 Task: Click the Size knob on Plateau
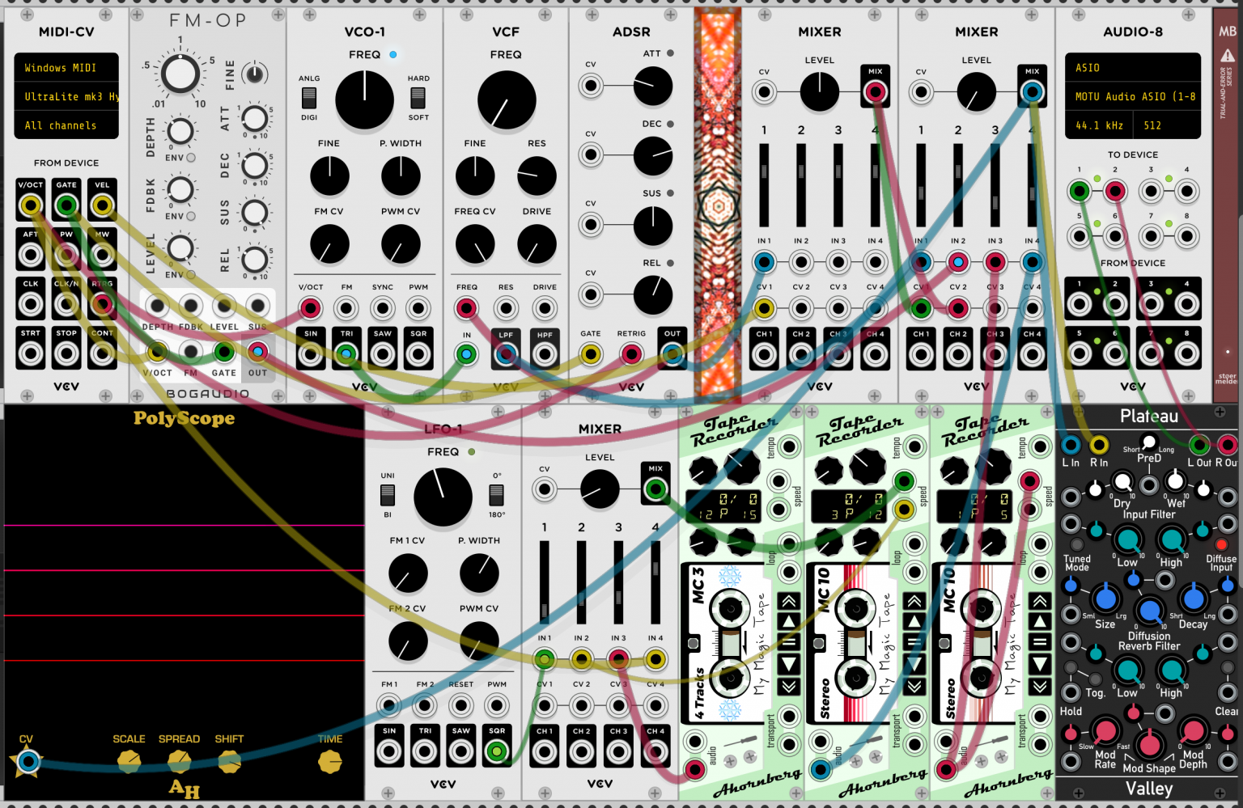[1105, 599]
